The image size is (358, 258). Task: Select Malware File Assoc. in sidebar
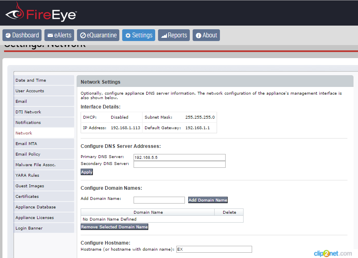coord(44,165)
